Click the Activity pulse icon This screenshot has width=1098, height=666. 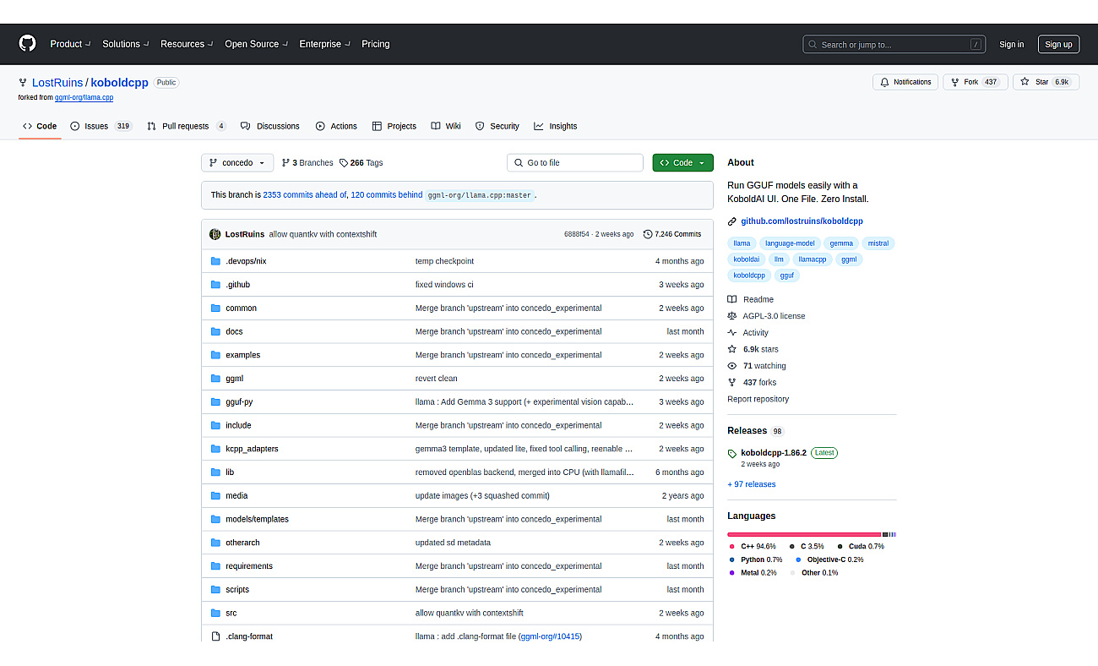pyautogui.click(x=732, y=333)
